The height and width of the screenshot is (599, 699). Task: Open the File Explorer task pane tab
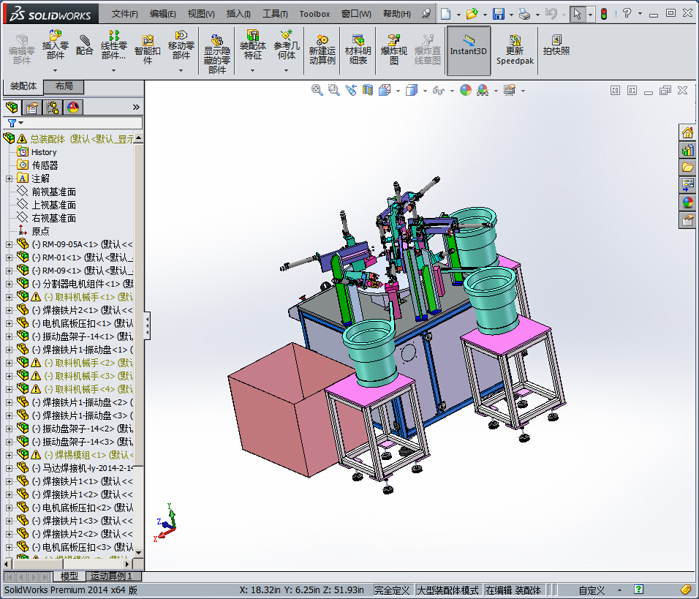tap(687, 167)
